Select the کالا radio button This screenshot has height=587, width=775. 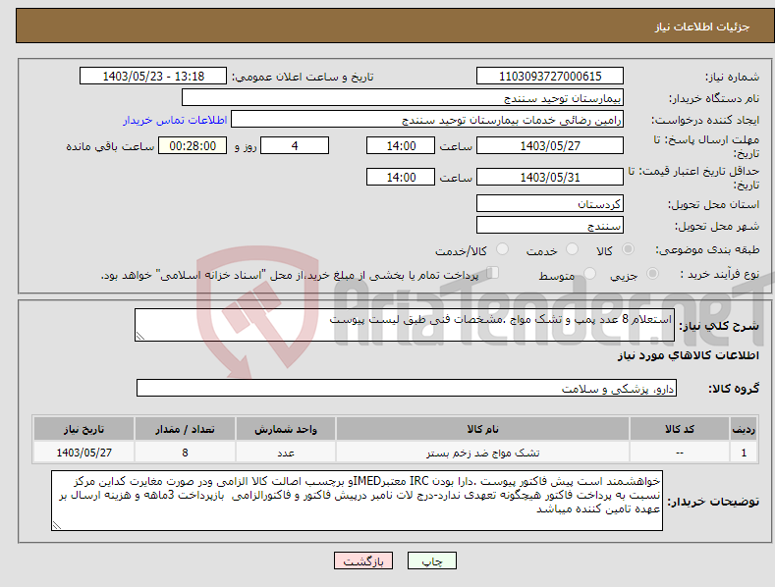pyautogui.click(x=628, y=249)
